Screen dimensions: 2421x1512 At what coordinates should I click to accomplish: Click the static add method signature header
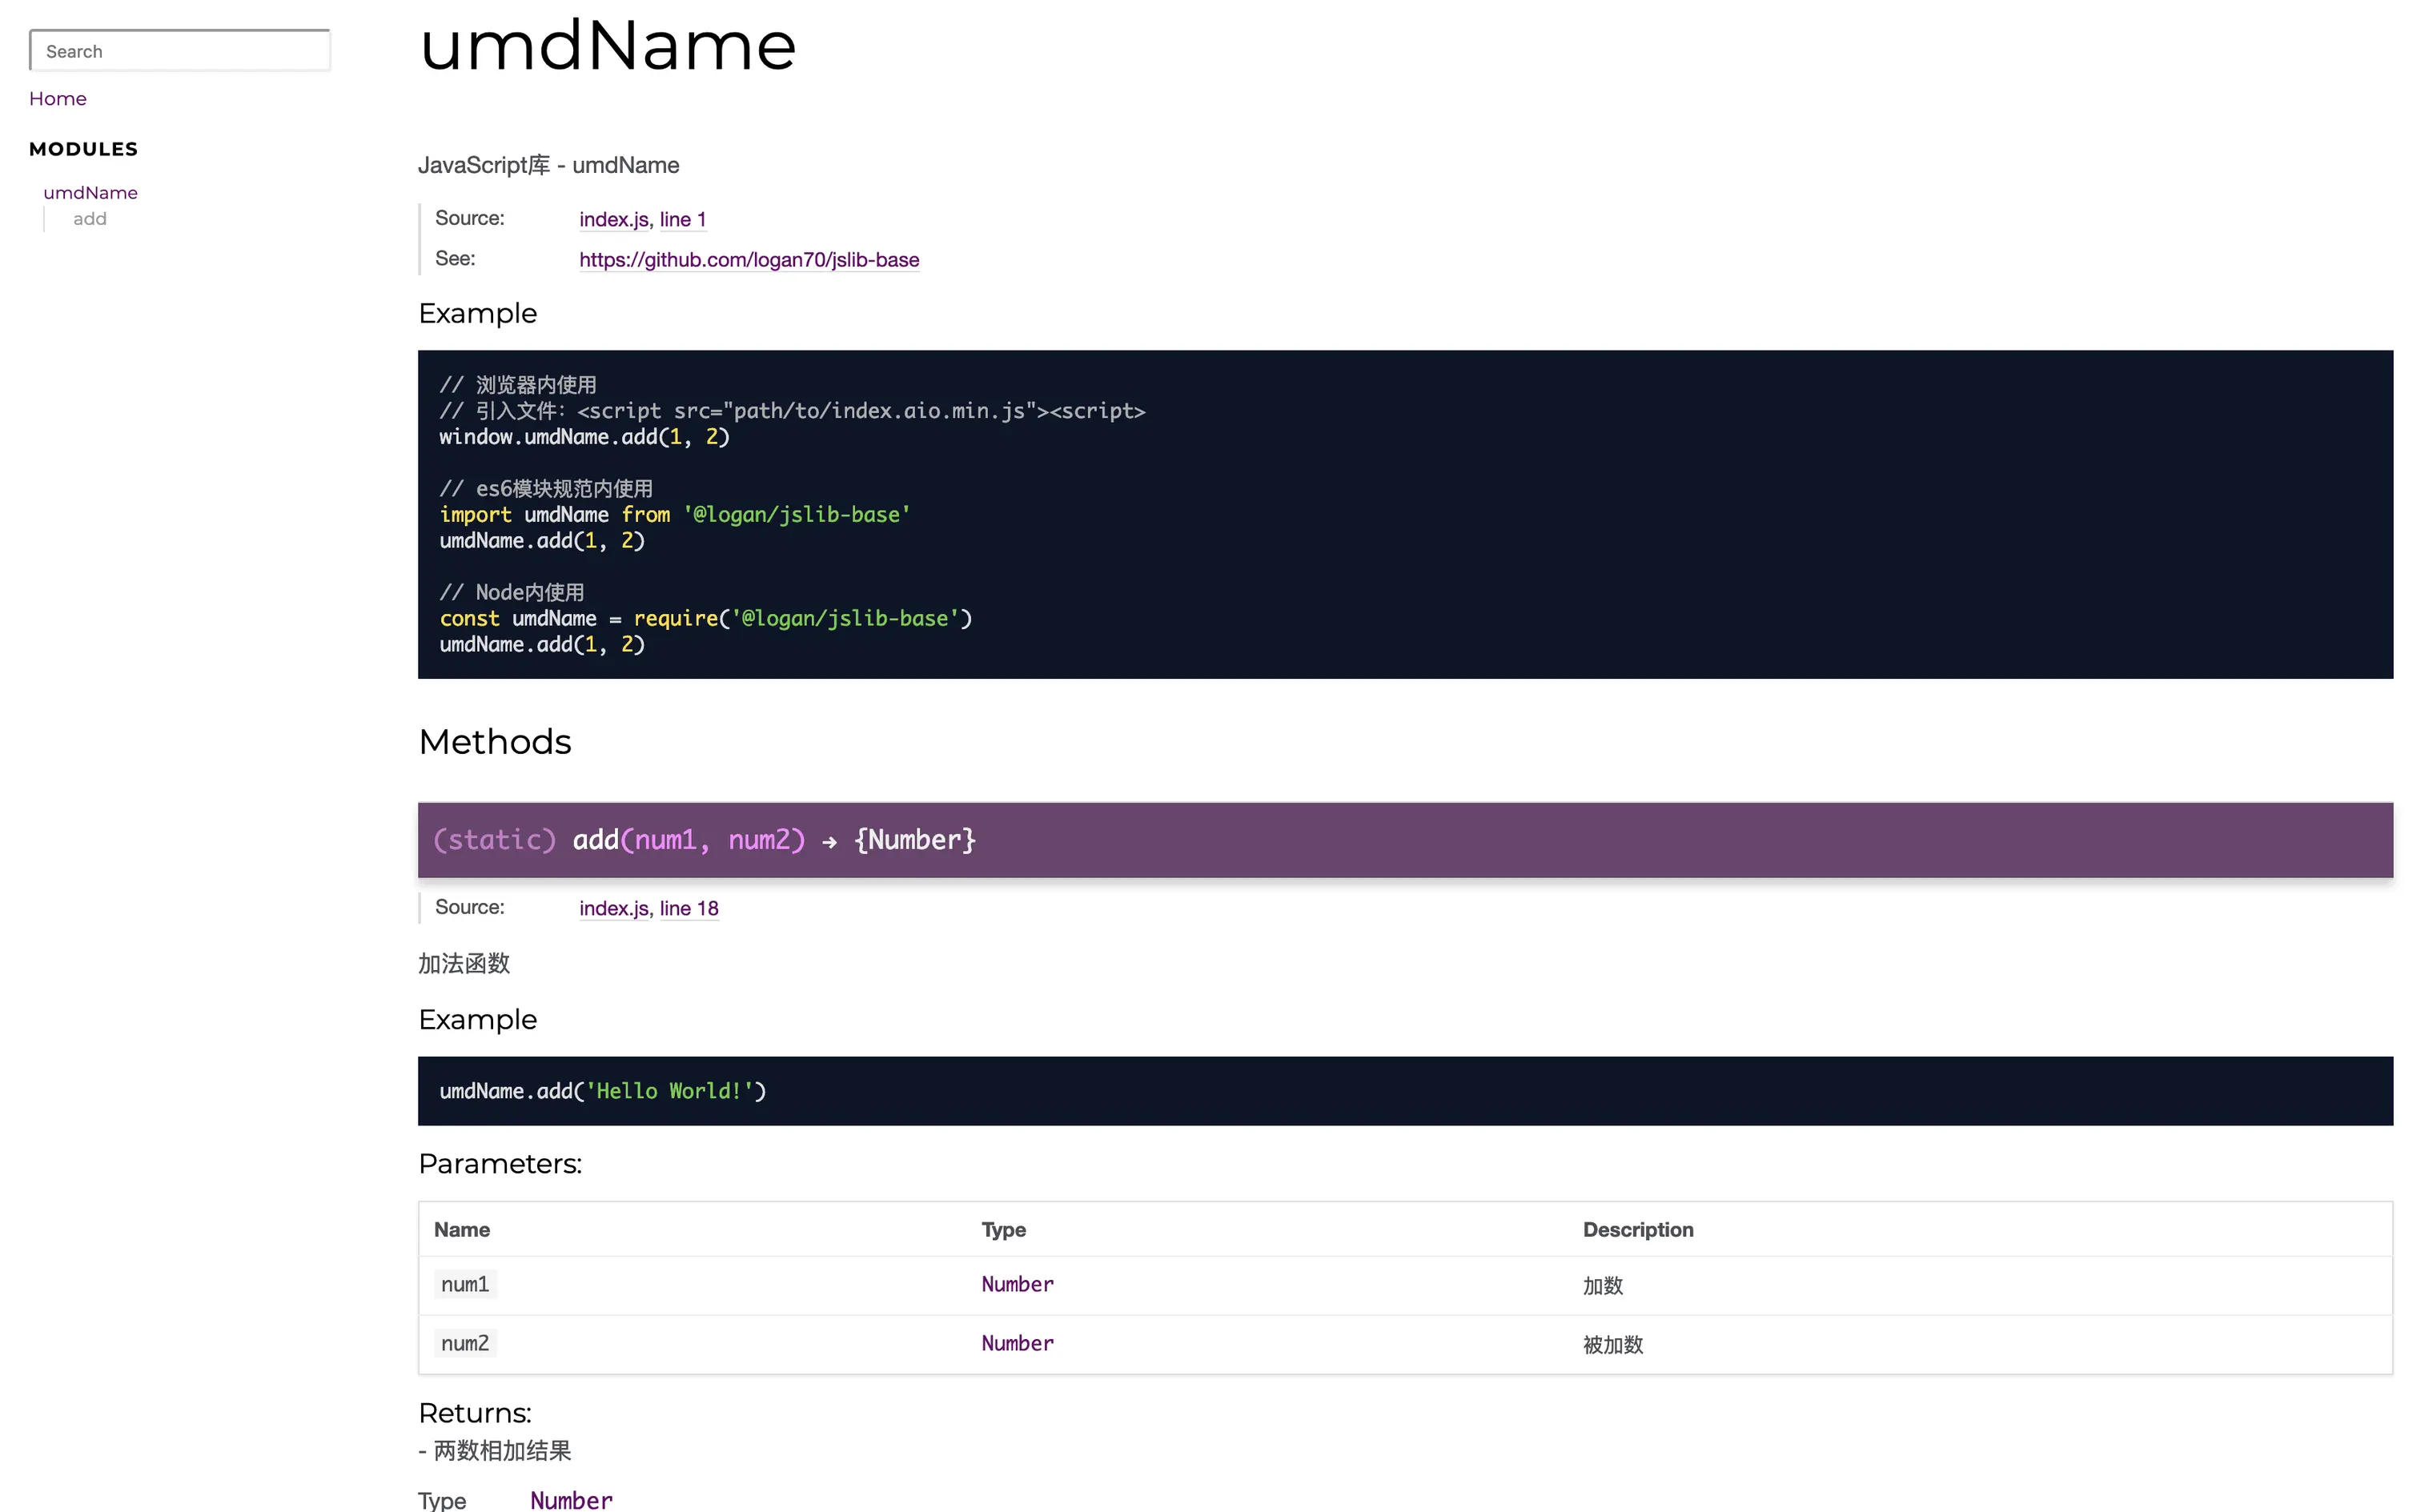pos(703,840)
